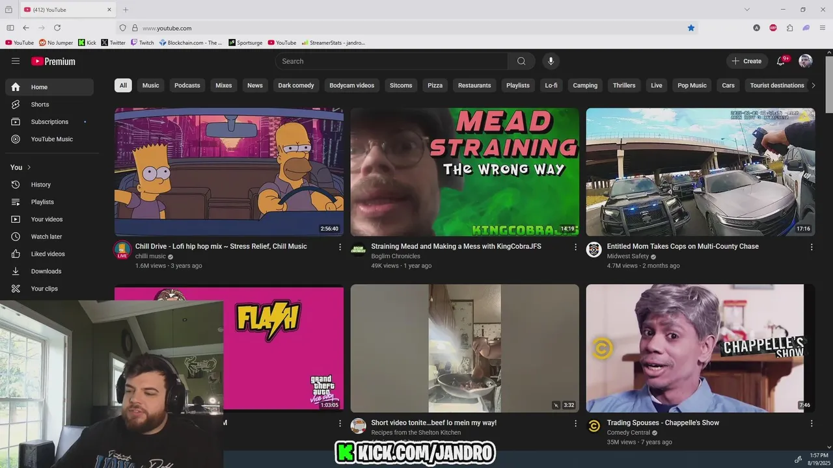Open the Chappelle's Show thumbnail
Screen dimensions: 833x468
700,348
